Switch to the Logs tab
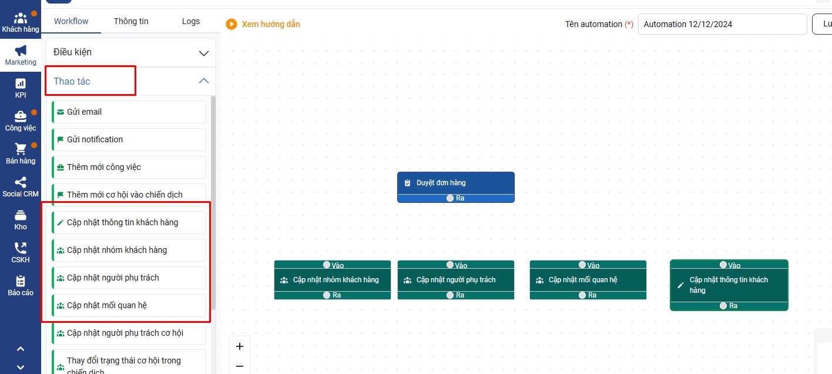The width and height of the screenshot is (832, 374). [191, 21]
